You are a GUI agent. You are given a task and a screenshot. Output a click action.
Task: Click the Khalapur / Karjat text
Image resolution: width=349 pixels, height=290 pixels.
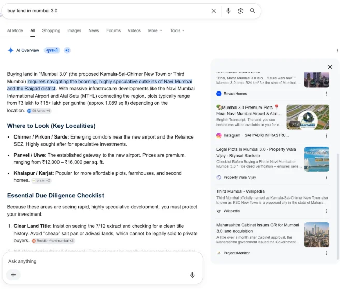34,173
